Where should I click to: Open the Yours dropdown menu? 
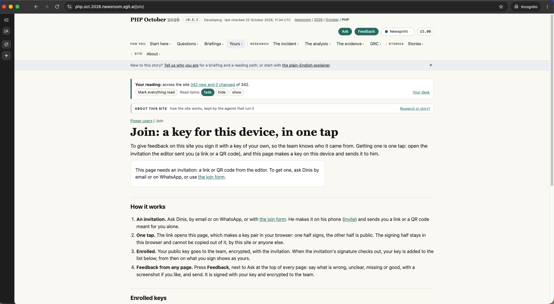coord(236,44)
